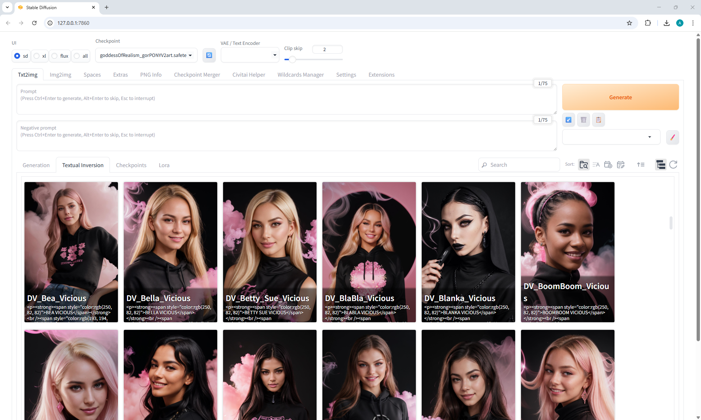Expand the VAE / Text Encoder dropdown
This screenshot has height=420, width=701.
point(250,55)
